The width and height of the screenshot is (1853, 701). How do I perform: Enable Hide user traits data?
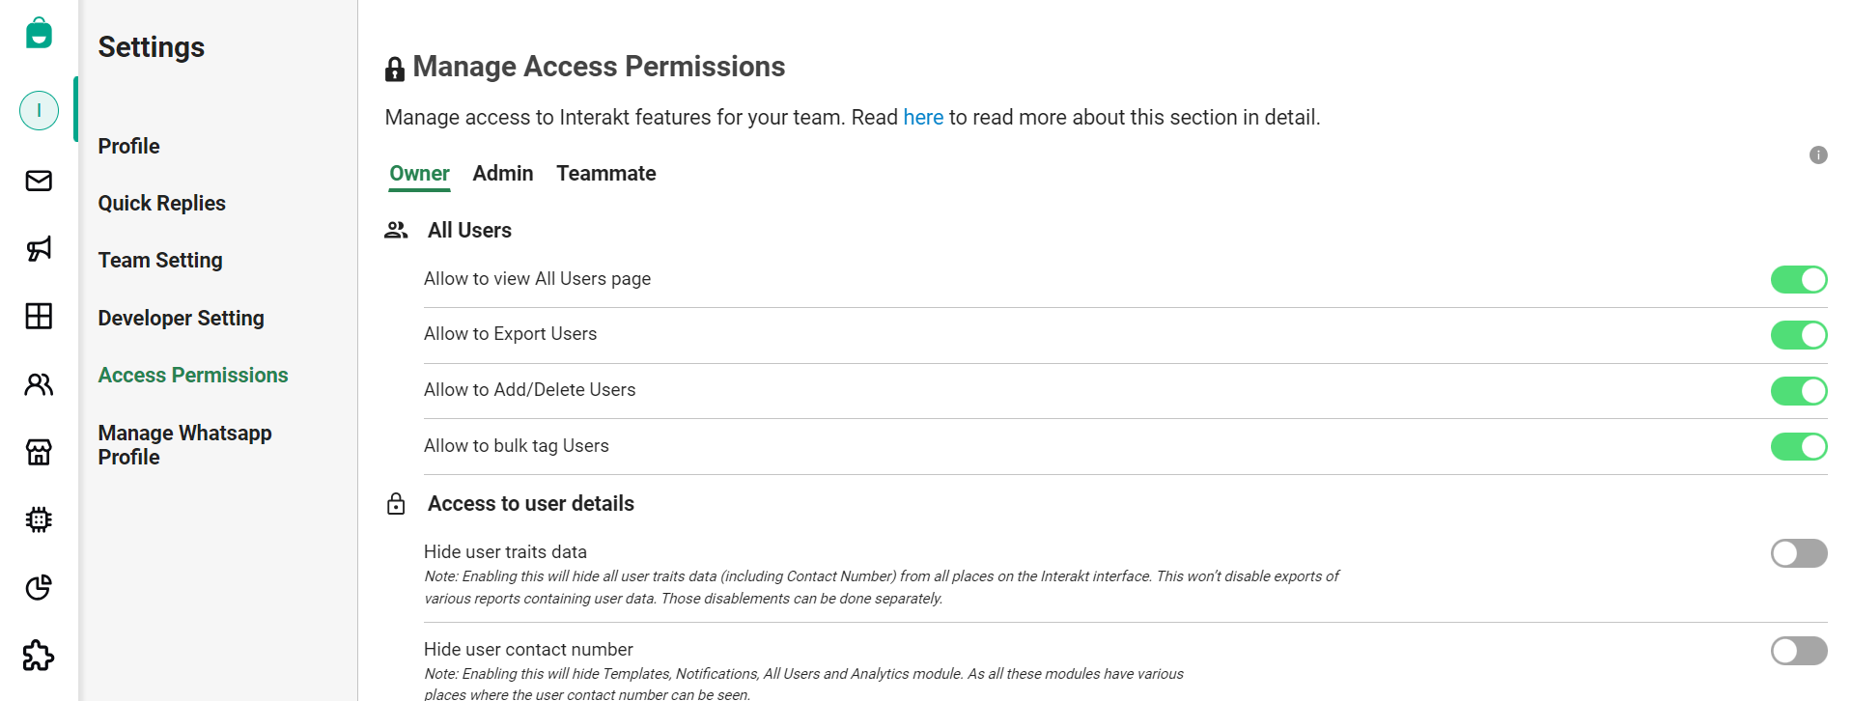[x=1798, y=553]
